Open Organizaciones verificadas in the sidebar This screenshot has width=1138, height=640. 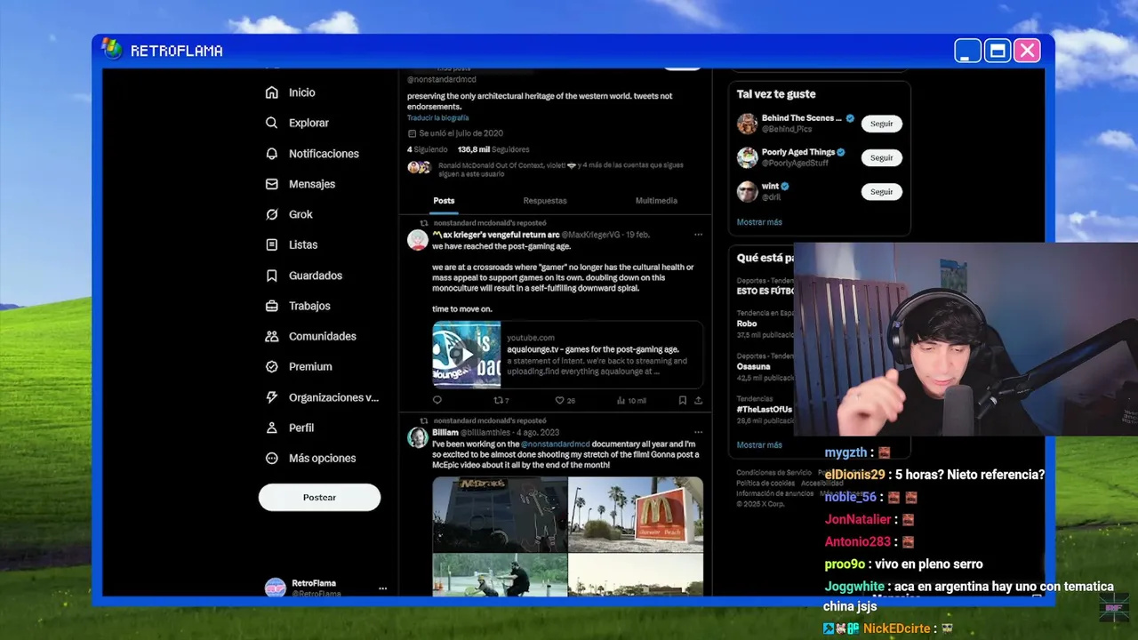(322, 397)
